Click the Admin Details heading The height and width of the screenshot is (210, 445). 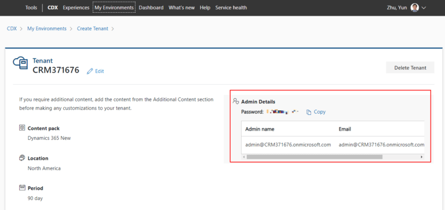click(x=258, y=102)
